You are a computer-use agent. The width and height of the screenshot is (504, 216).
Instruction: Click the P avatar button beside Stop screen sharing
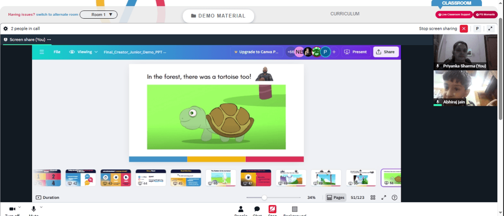477,29
